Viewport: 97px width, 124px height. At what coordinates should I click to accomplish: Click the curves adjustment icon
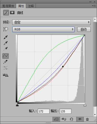[x=6, y=13]
